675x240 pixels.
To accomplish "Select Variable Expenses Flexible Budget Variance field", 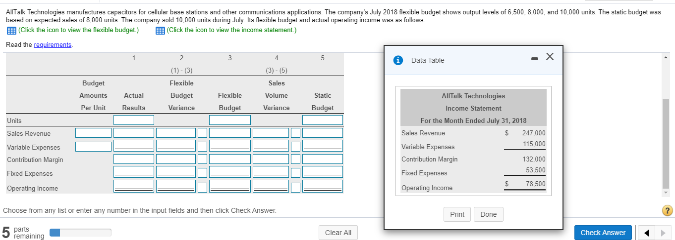I will coord(176,146).
